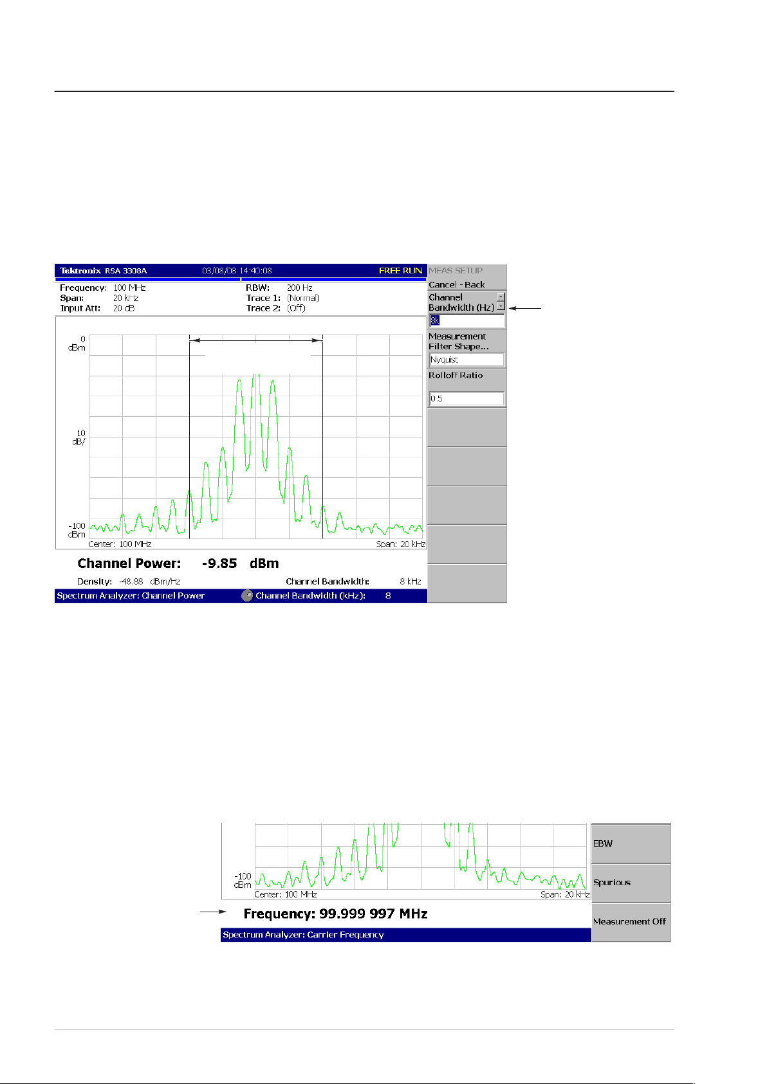Click the general purpose knob icon
Screen dimensions: 767x1084
pos(247,596)
